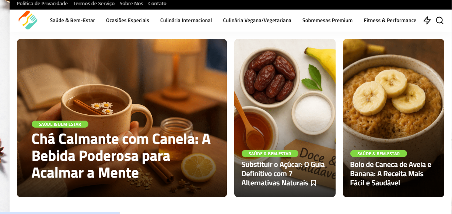Select the Fitness & Performance menu item
This screenshot has width=452, height=214.
click(x=390, y=21)
